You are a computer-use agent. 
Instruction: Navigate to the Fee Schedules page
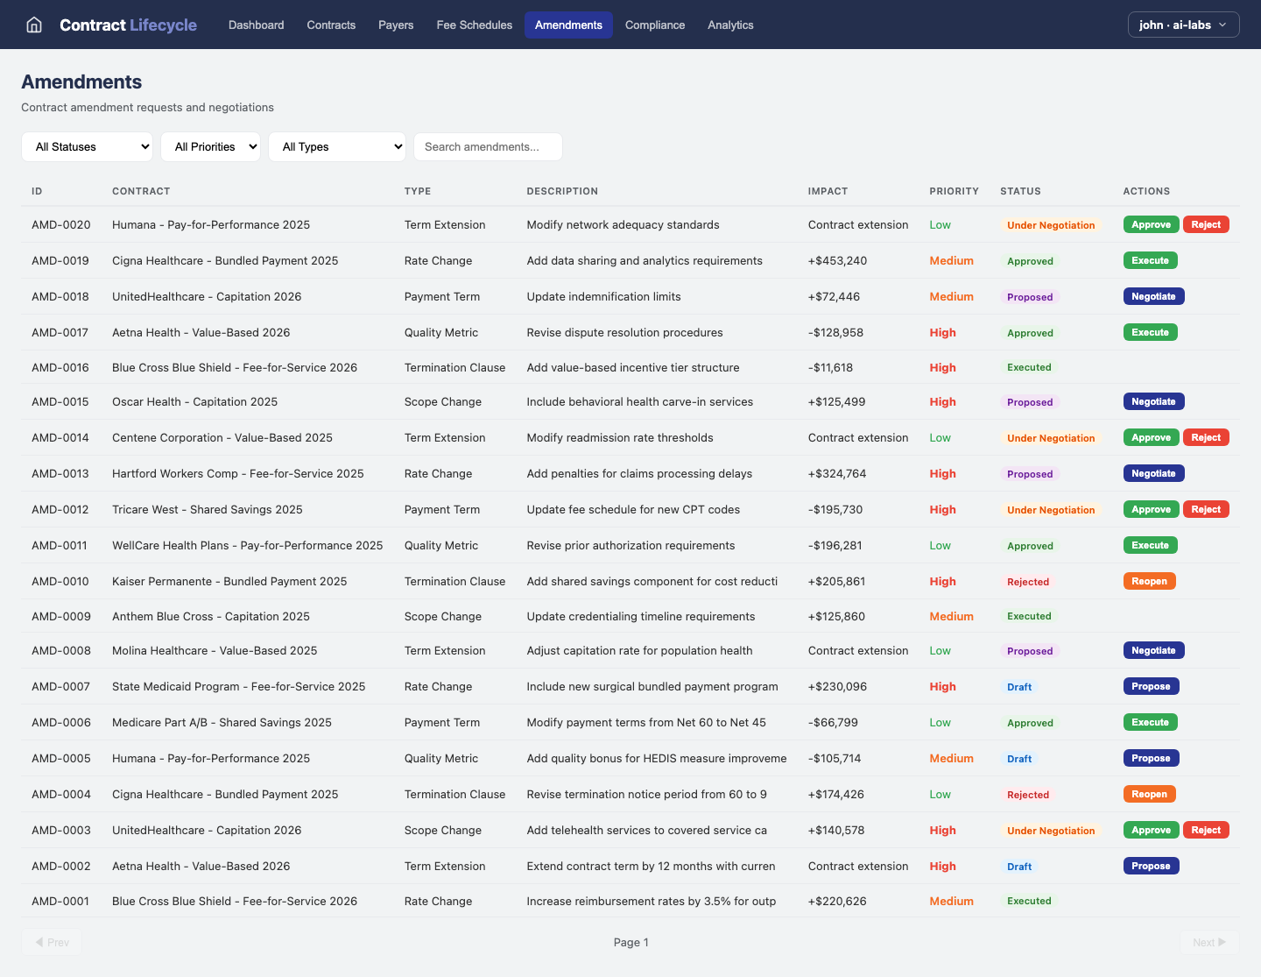(474, 25)
